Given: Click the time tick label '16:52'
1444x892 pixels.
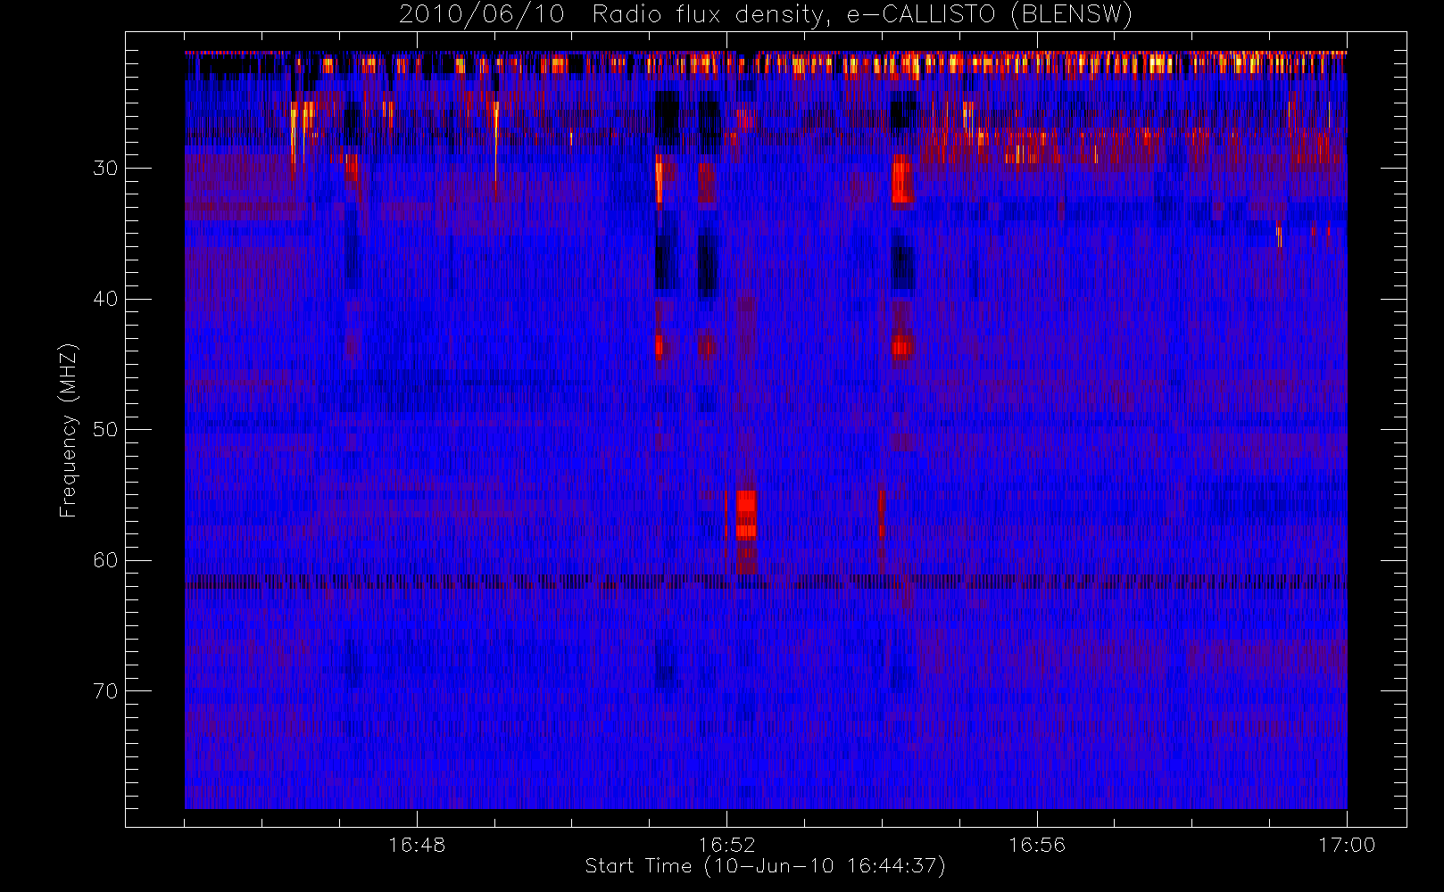Looking at the screenshot, I should click(726, 845).
